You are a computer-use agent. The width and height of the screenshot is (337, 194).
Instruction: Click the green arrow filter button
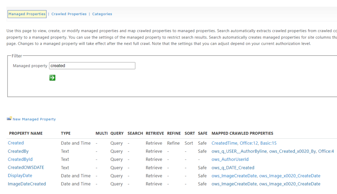(x=52, y=78)
